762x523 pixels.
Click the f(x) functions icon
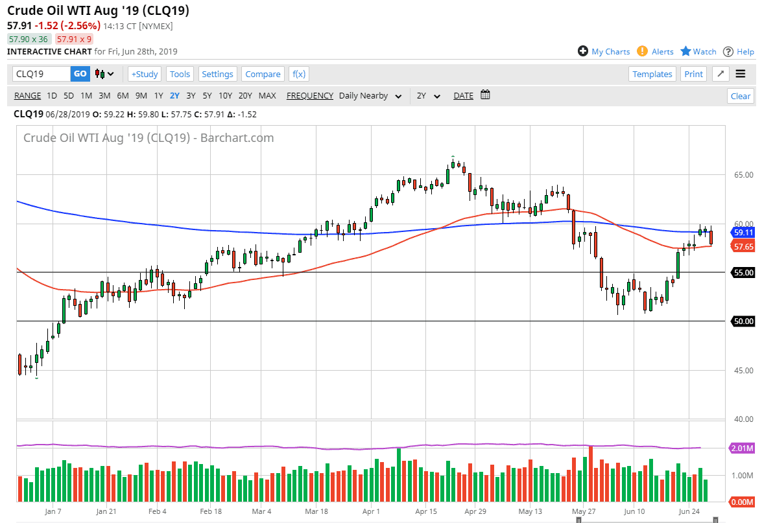pyautogui.click(x=298, y=73)
